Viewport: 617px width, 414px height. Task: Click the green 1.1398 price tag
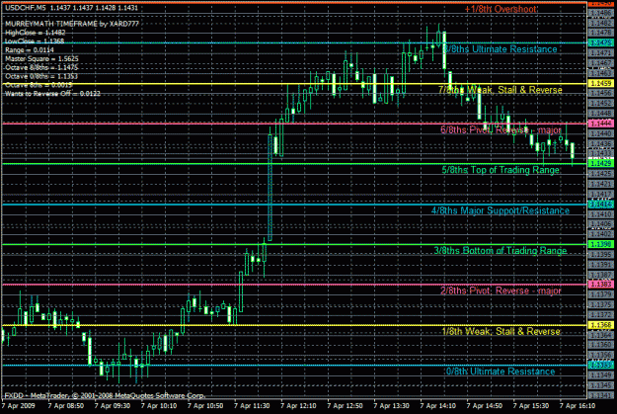[600, 245]
